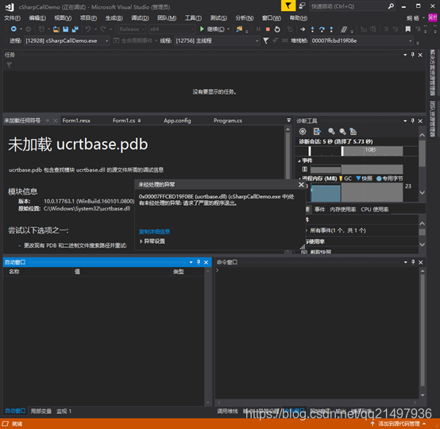The width and height of the screenshot is (440, 429).
Task: Switch to the Program.cs tab
Action: point(228,121)
